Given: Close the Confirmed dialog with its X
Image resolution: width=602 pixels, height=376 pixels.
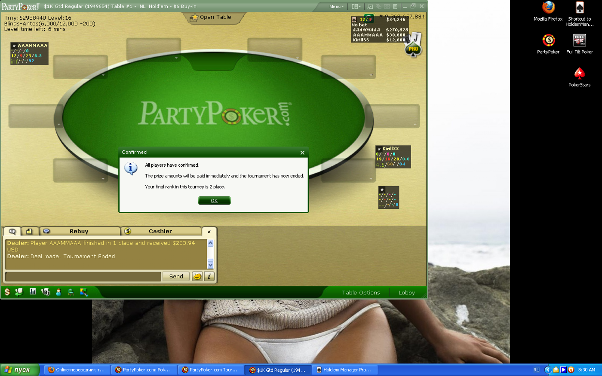Looking at the screenshot, I should click(x=302, y=153).
